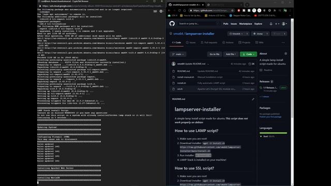Open the 1.1 Release entry
The image size is (331, 186).
pyautogui.click(x=270, y=88)
